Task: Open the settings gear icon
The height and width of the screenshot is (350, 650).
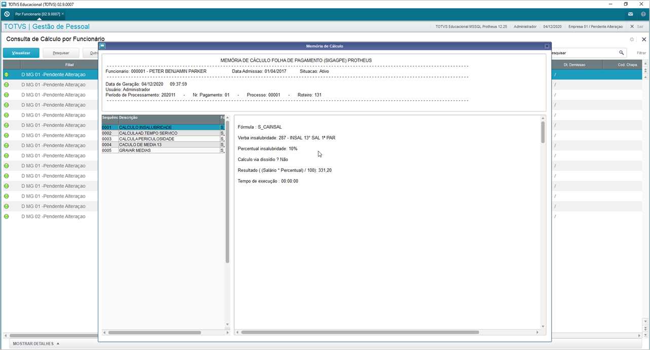Action: coord(632,39)
